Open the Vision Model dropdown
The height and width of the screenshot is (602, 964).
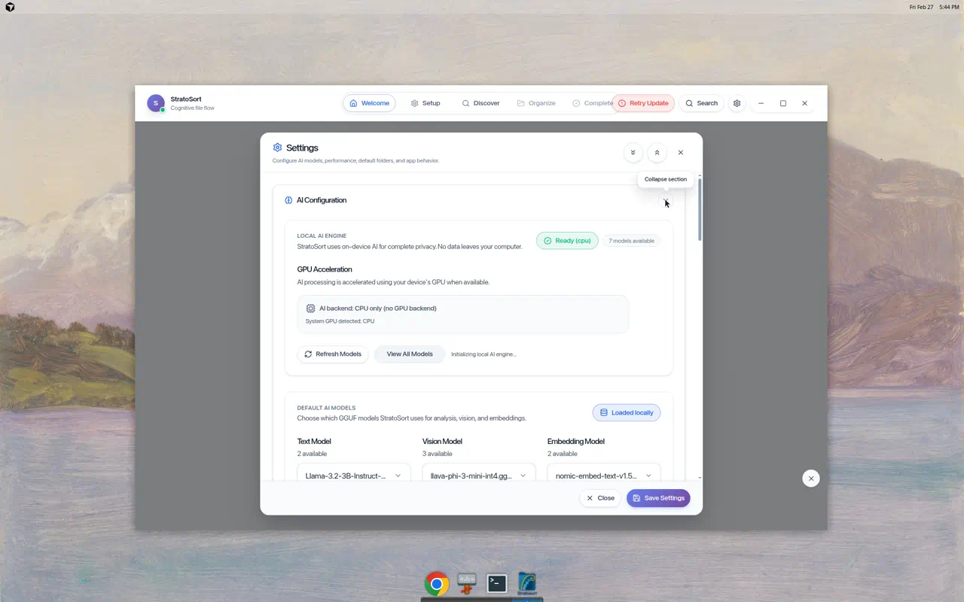478,476
